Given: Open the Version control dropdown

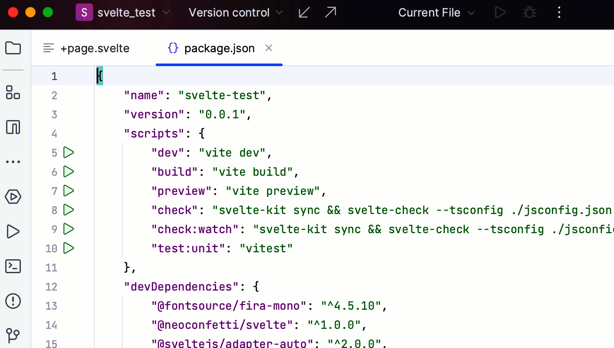Looking at the screenshot, I should tap(236, 13).
